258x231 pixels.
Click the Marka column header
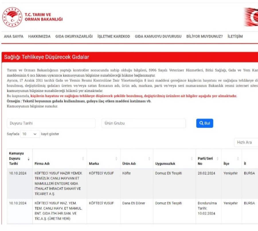104,158
